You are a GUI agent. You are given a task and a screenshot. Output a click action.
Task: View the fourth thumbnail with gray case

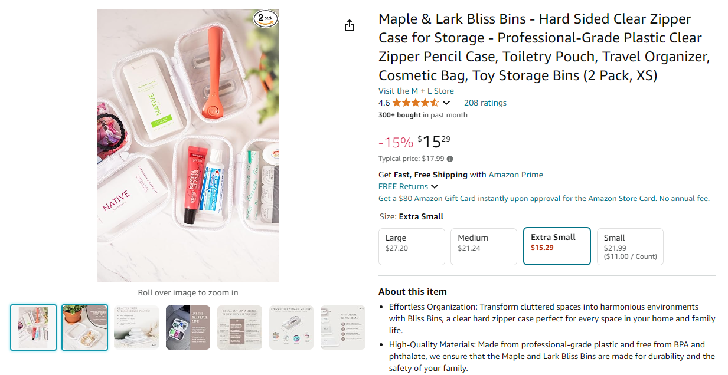point(188,327)
